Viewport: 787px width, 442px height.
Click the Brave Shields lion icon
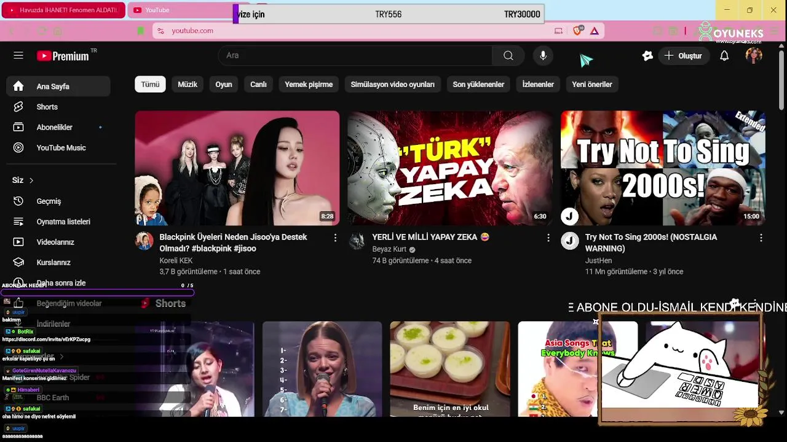577,31
